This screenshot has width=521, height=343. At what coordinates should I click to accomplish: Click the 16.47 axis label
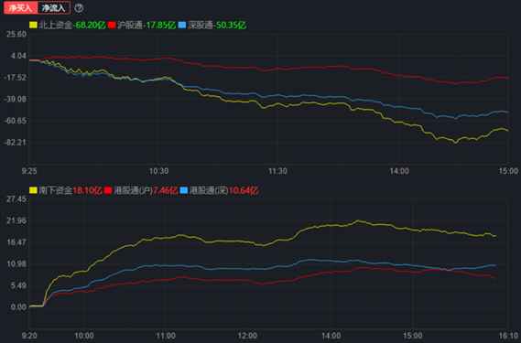[16, 242]
